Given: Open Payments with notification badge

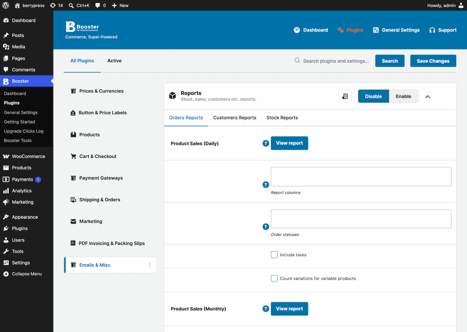Looking at the screenshot, I should pyautogui.click(x=26, y=179).
